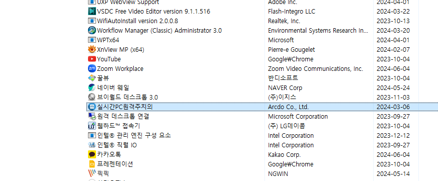Click publisher Pierre-e Gougelet
The width and height of the screenshot is (438, 181).
tap(291, 50)
